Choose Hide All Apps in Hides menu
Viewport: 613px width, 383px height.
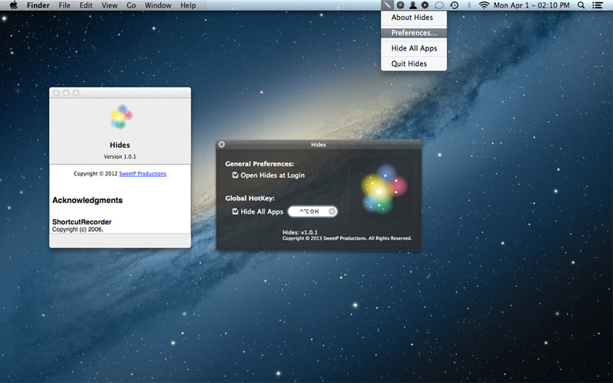point(414,48)
